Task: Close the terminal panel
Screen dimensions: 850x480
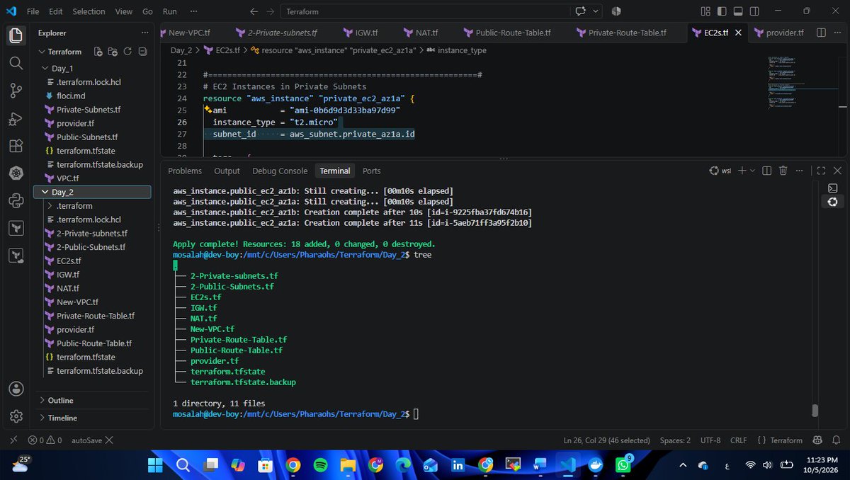Action: 837,171
